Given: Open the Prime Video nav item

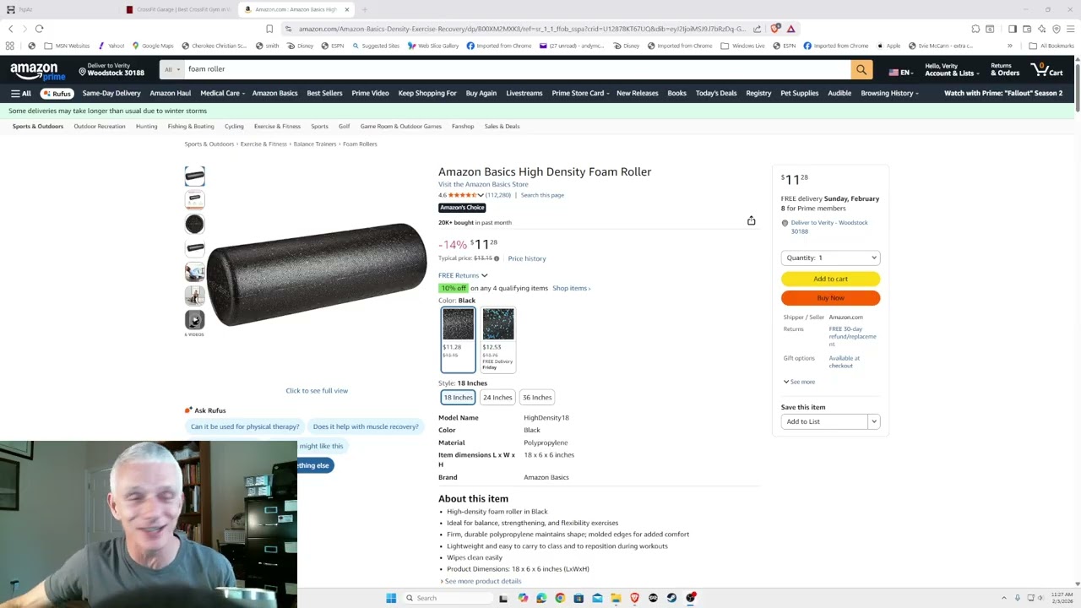Looking at the screenshot, I should click(x=370, y=93).
